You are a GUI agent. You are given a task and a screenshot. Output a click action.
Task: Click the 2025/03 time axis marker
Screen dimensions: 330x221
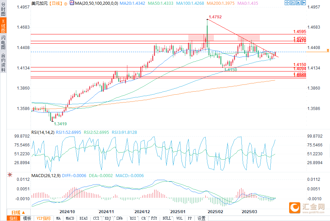coord(249,212)
